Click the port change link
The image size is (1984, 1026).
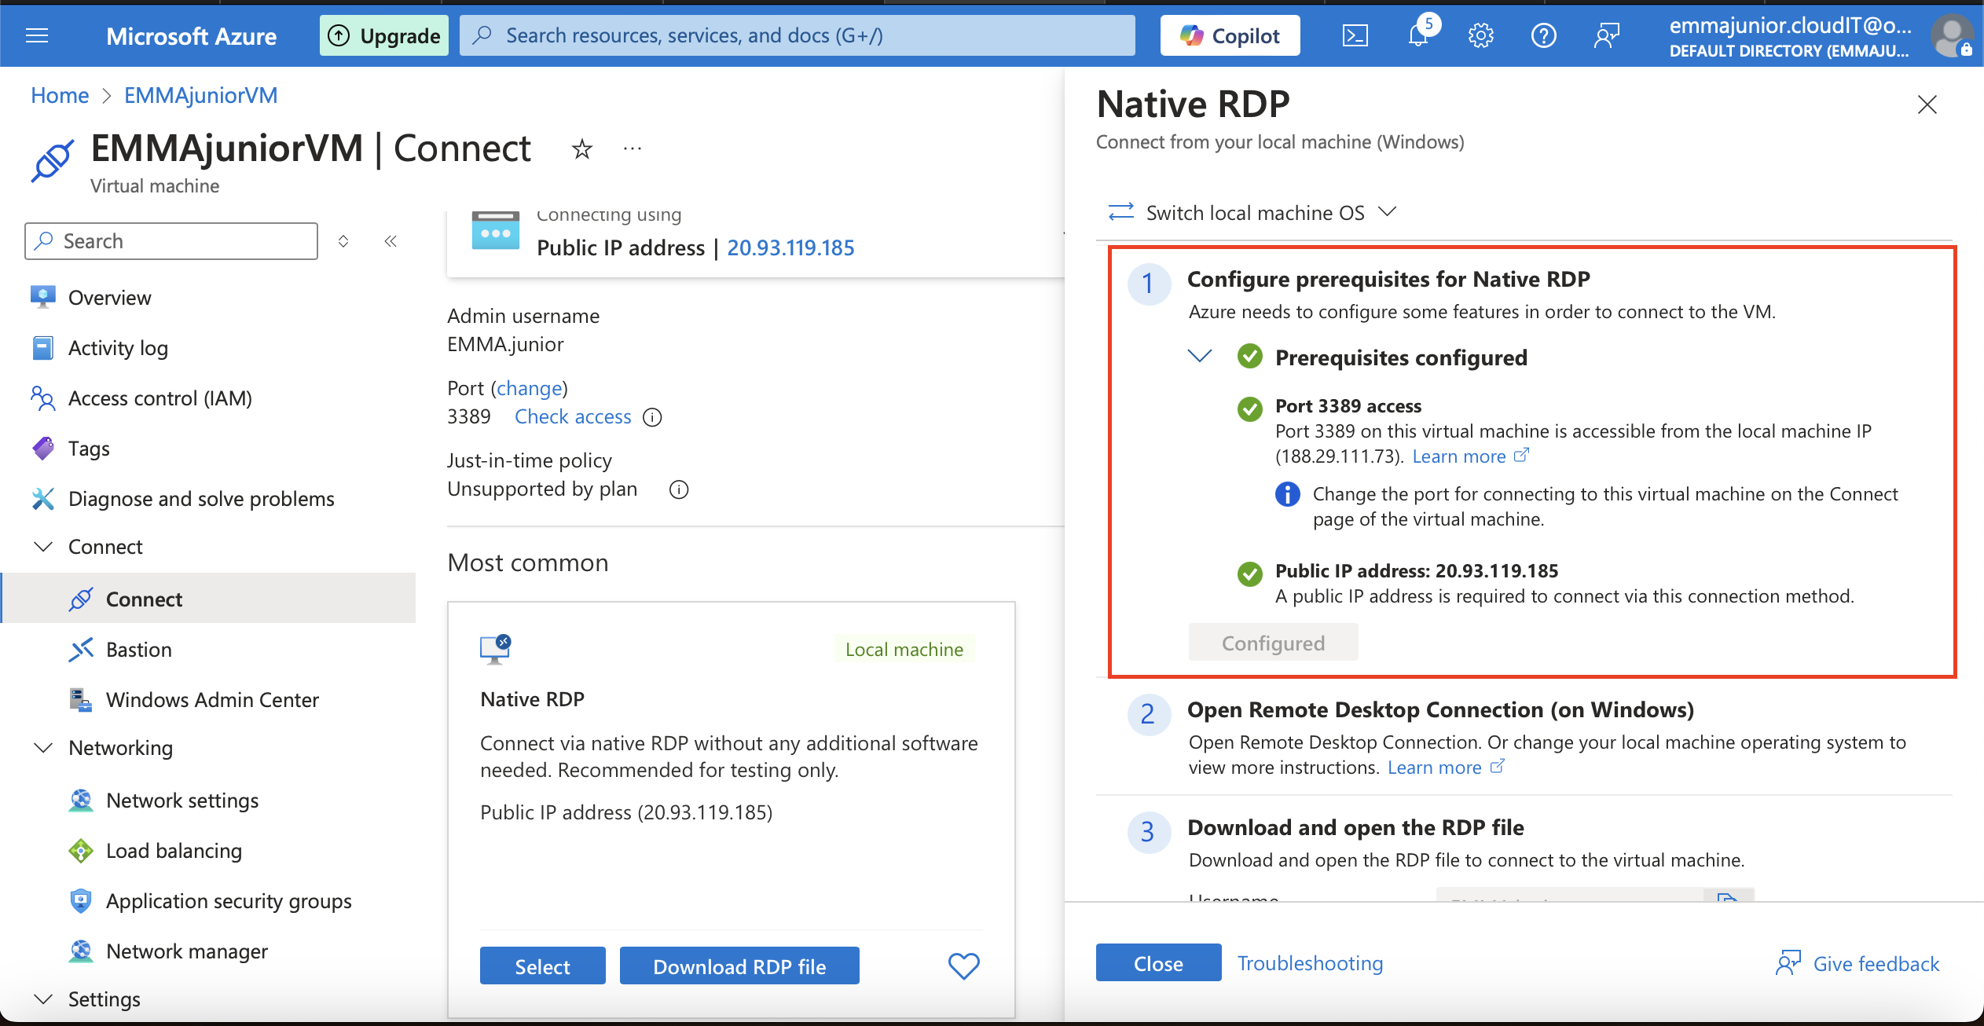530,389
